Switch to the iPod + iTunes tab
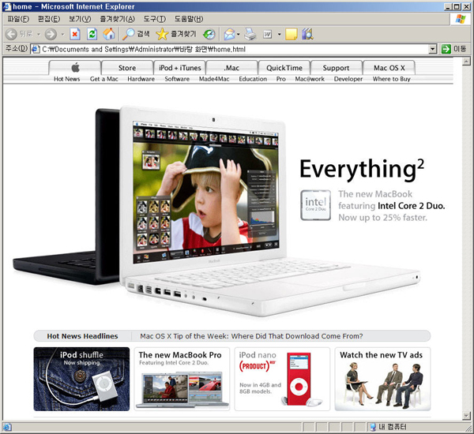The image size is (474, 434). pos(180,68)
